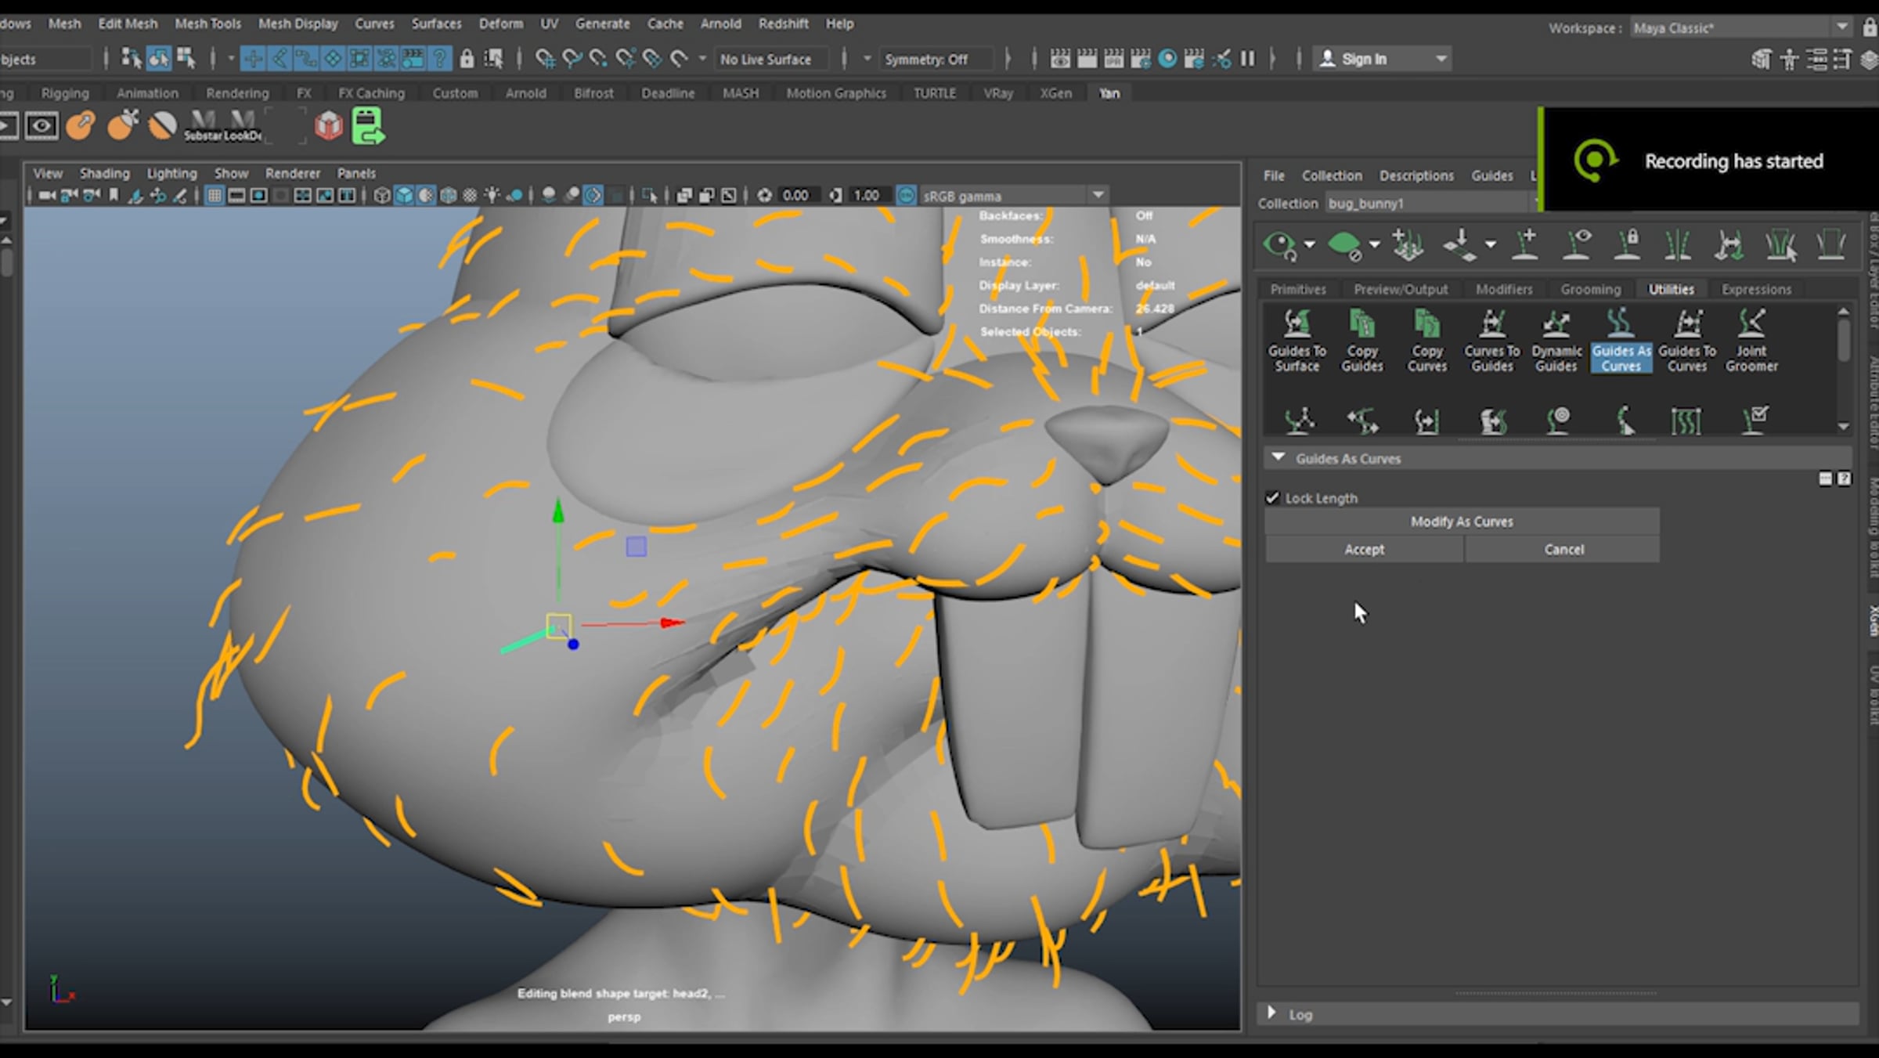Click the snap to curves icon

tap(572, 59)
